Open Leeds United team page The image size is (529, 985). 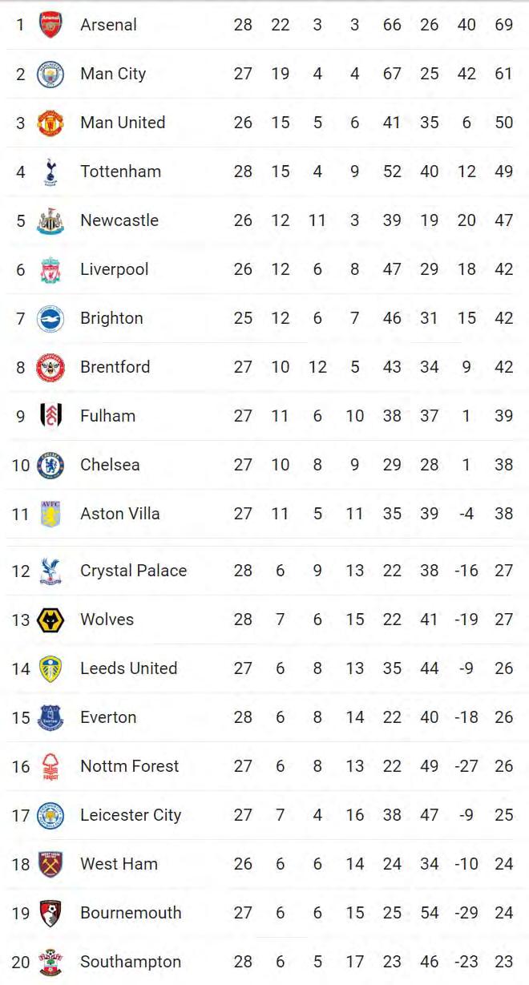tap(128, 668)
